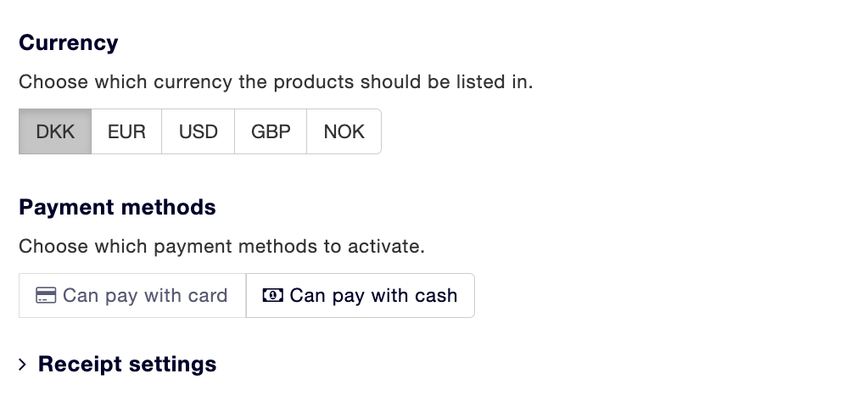Viewport: 850px width, 407px height.
Task: Switch the currency to EUR
Action: click(127, 131)
